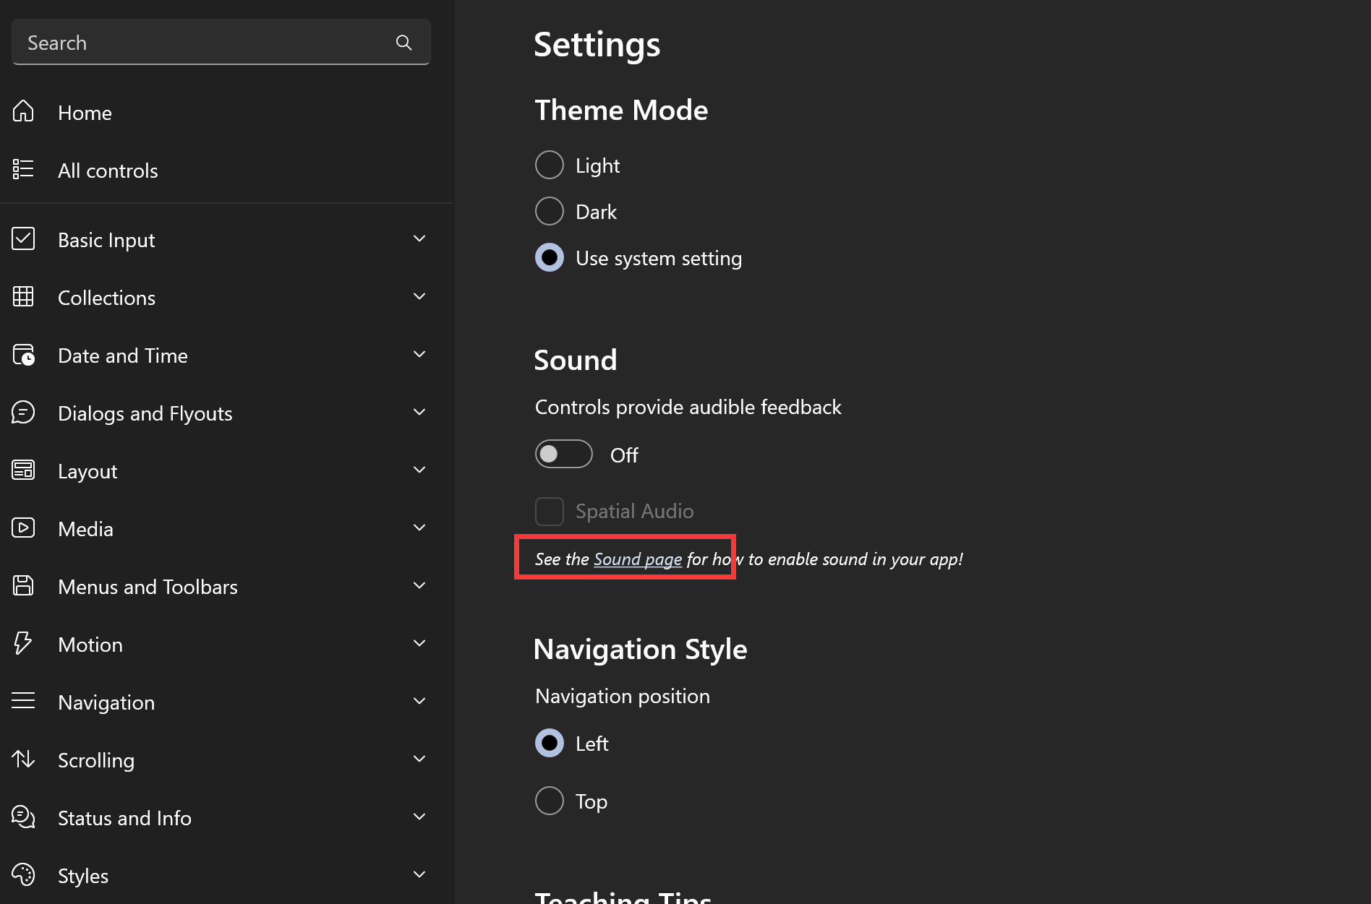Open the Layout navigation item
The image size is (1371, 904).
click(x=87, y=471)
